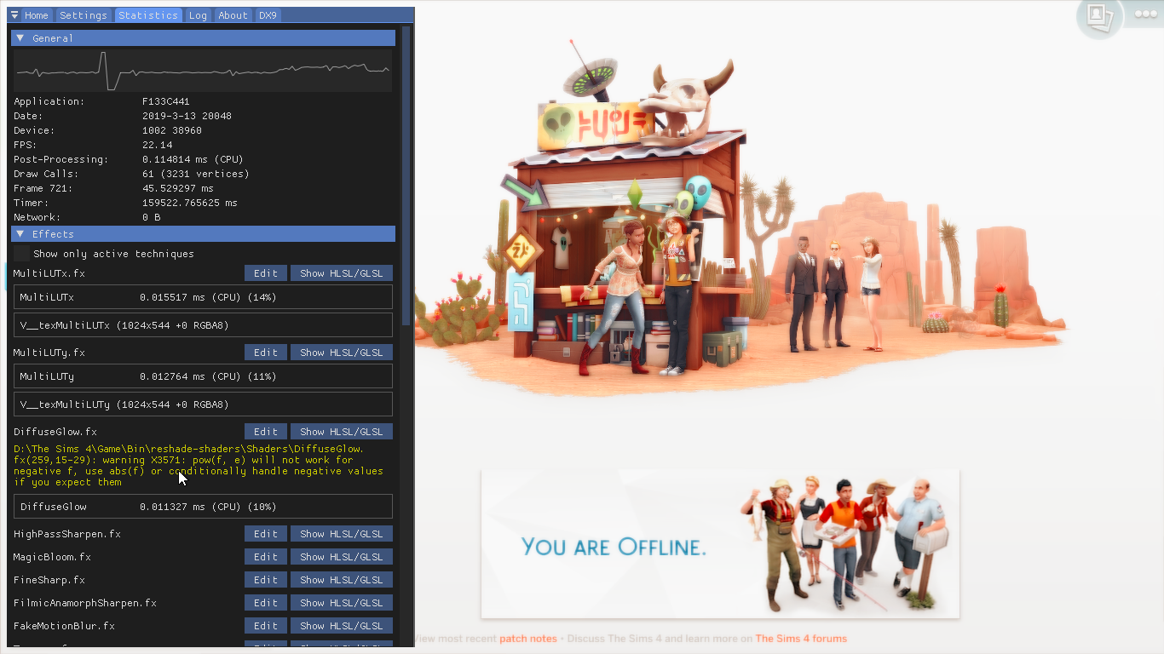Image resolution: width=1164 pixels, height=654 pixels.
Task: Show HLSL/GLSL for HighPassSharpen.fx
Action: [342, 534]
